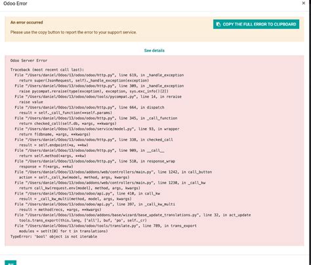
Task: Click the translate.py line 709 trans_export entry
Action: pos(106,226)
